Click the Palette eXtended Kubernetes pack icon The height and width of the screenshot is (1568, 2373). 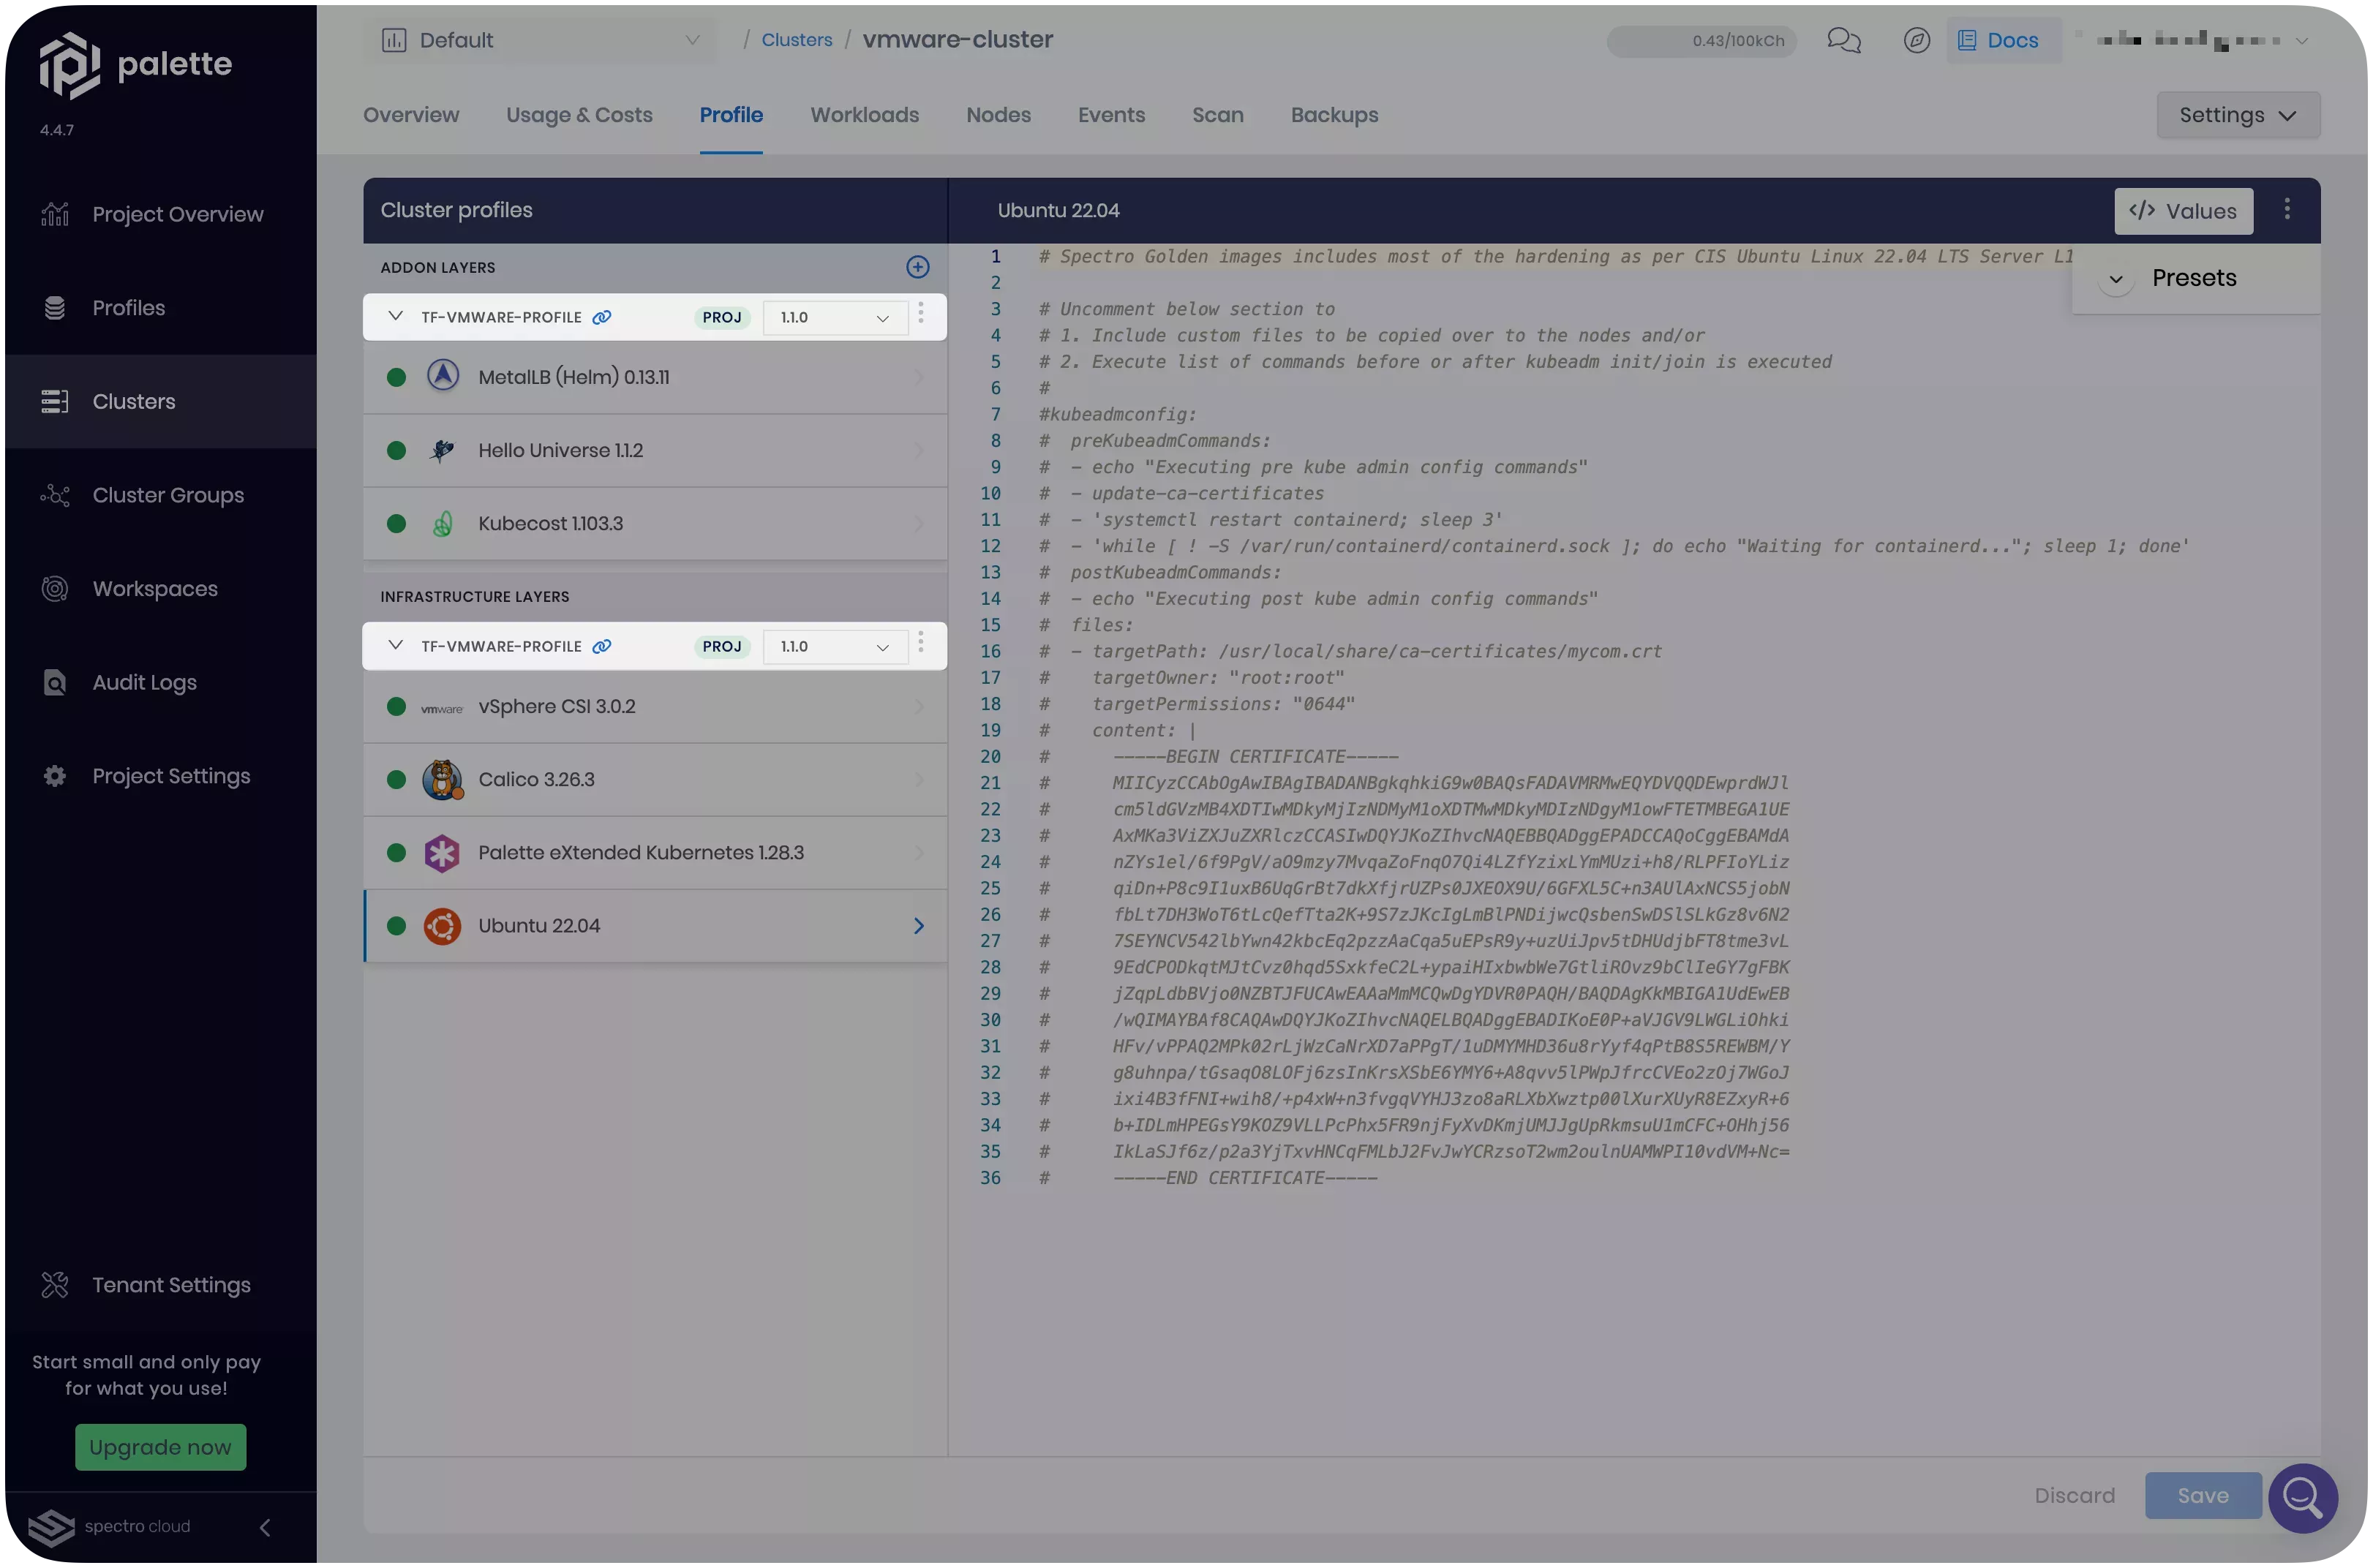[442, 853]
